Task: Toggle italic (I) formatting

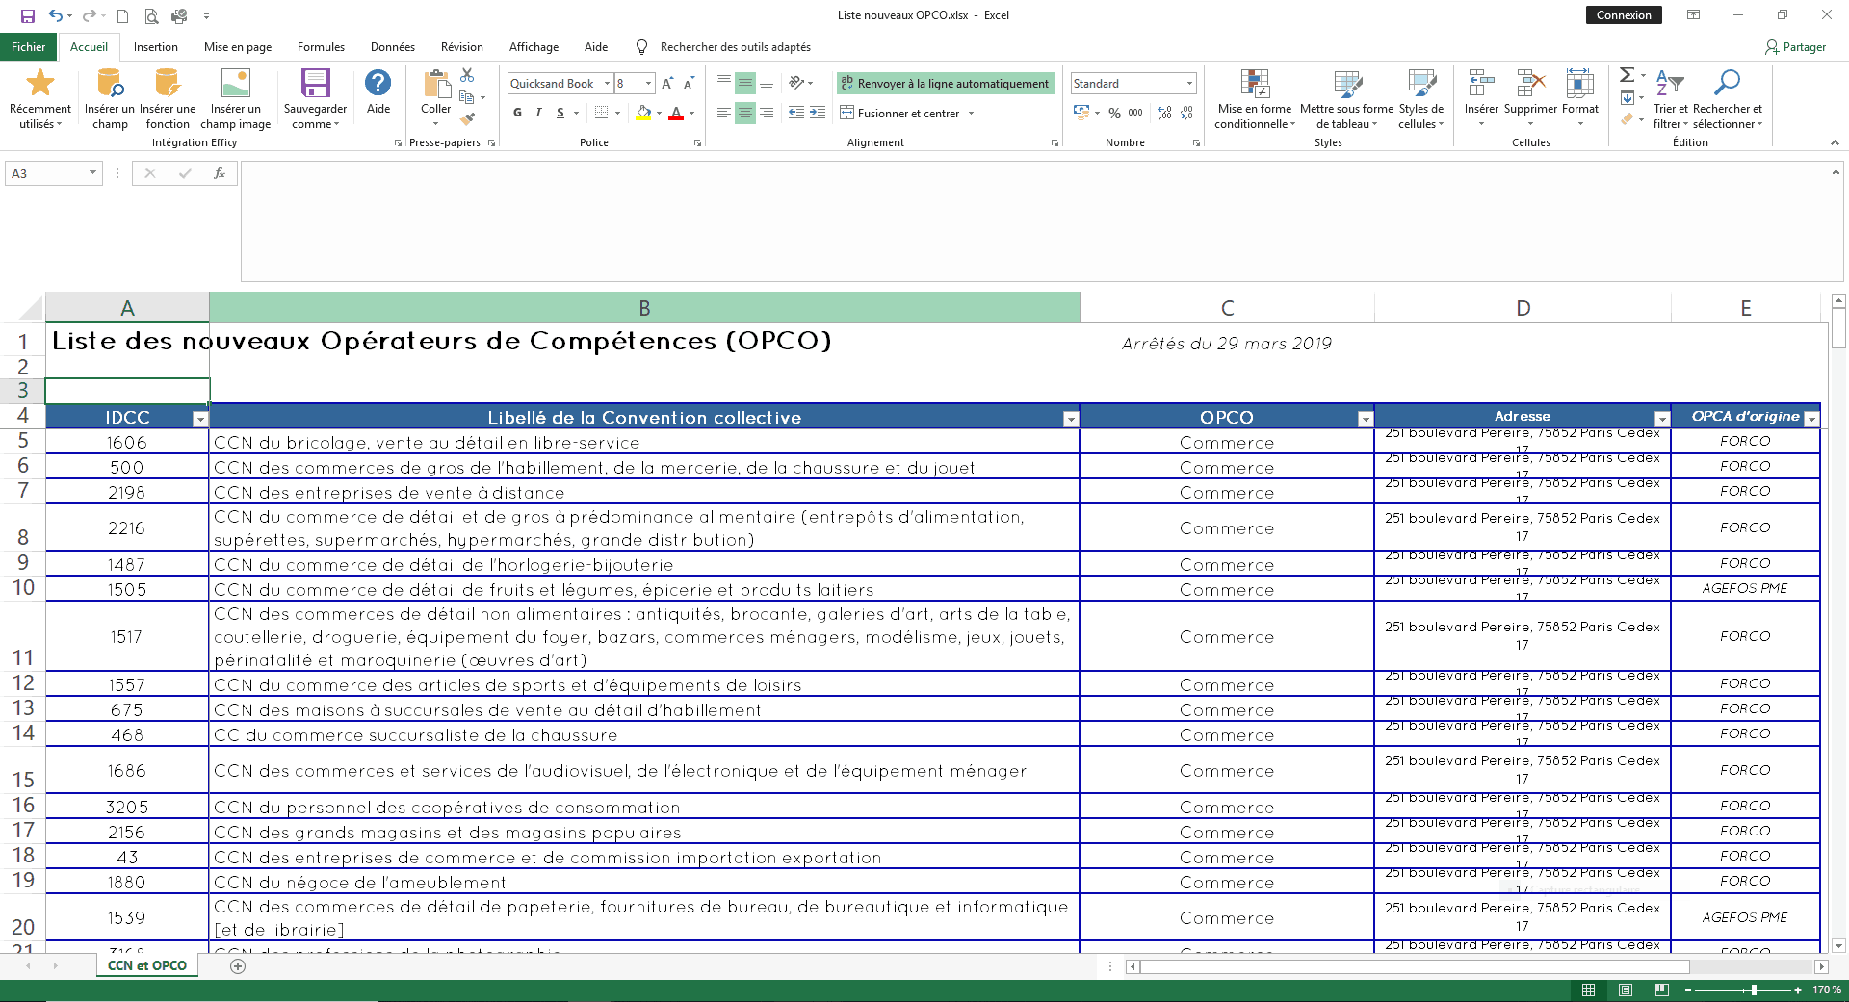Action: coord(538,113)
